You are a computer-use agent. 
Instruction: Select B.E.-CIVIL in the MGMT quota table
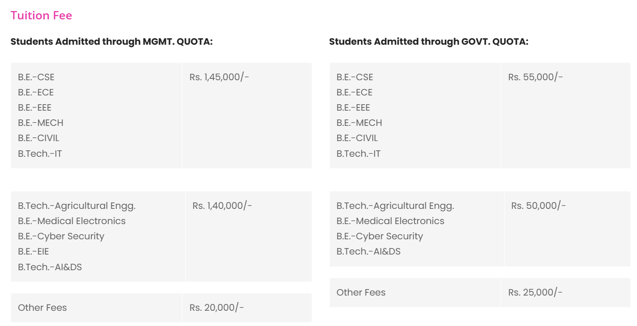tap(38, 138)
